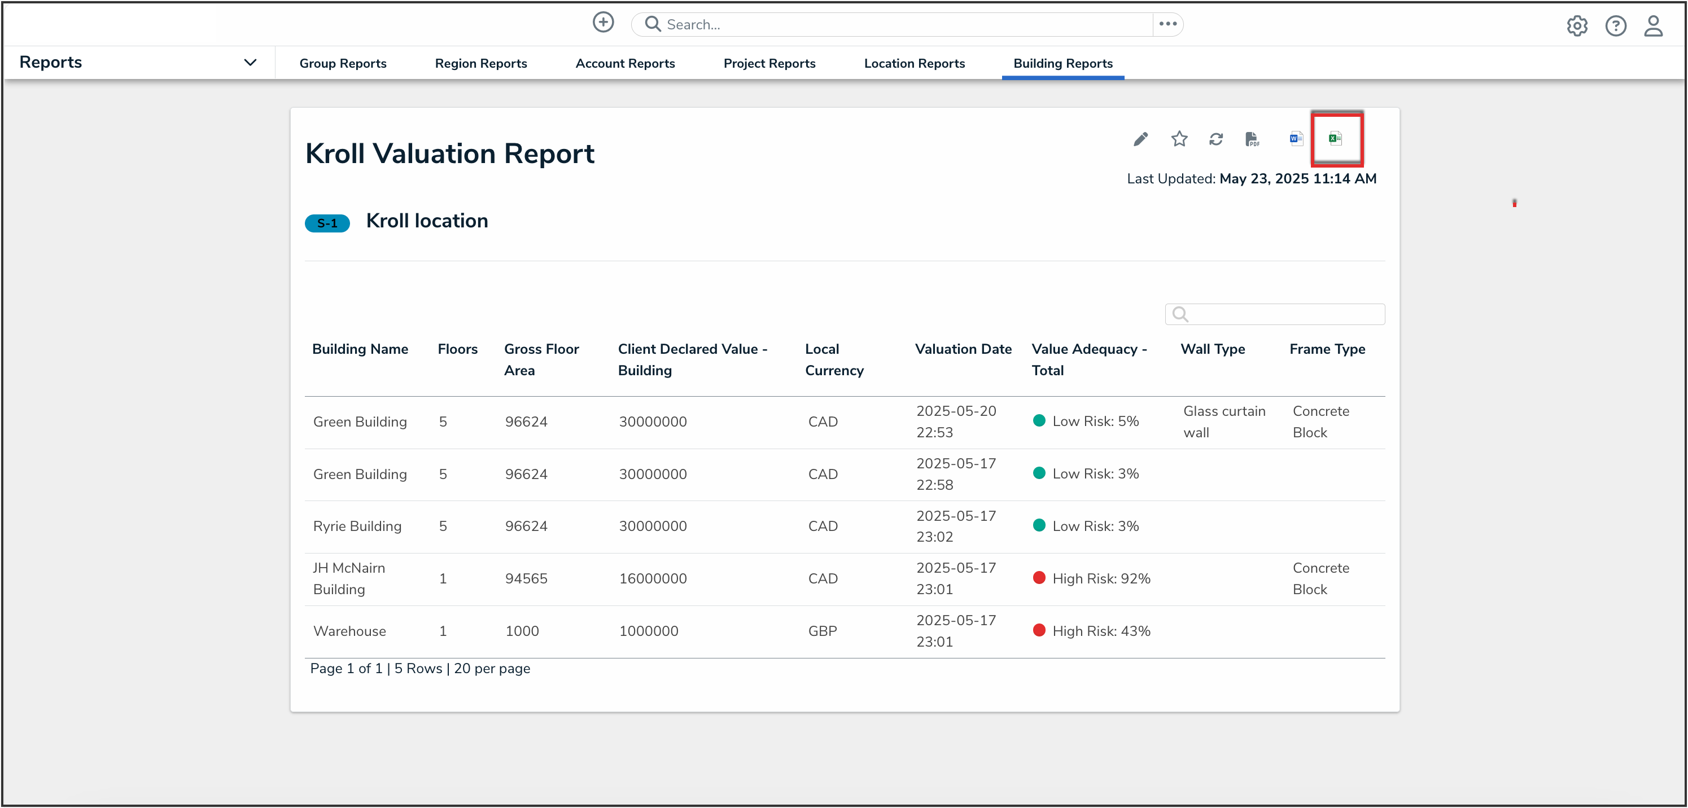Open the settings gear icon
1688x808 pixels.
click(1577, 25)
